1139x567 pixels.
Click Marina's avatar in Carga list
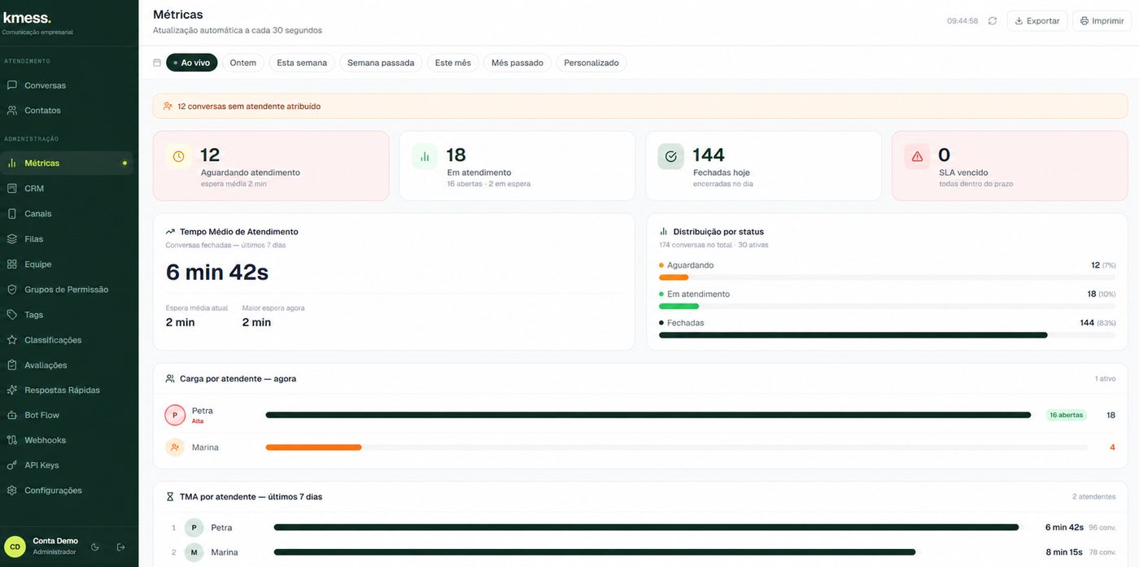[x=175, y=447]
